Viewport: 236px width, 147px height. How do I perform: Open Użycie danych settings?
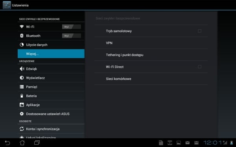[51, 45]
